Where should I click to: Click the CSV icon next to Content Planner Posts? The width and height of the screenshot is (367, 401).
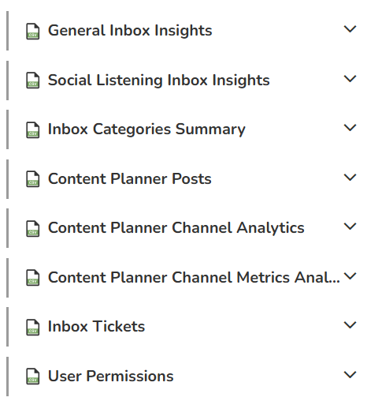pos(33,179)
